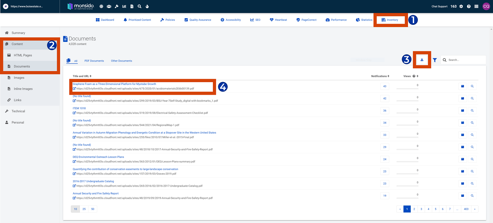Image resolution: width=493 pixels, height=223 pixels.
Task: Click the document icon in top bar
Action: pos(132,6)
